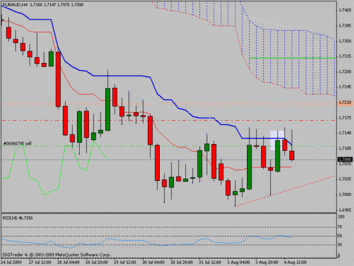Click the 1.6965 price axis label

click(x=345, y=210)
